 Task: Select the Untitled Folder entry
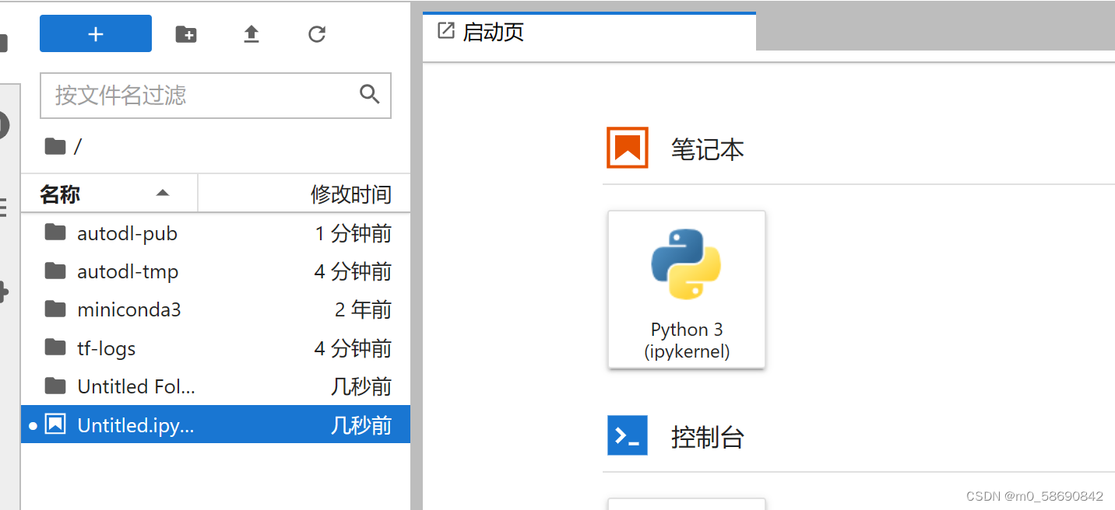coord(136,386)
